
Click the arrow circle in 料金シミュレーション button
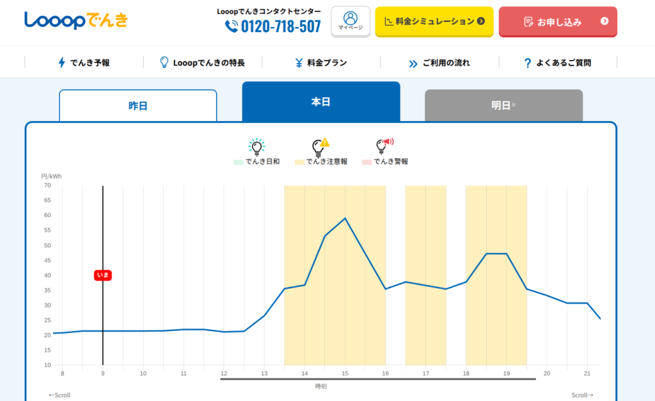(x=481, y=21)
